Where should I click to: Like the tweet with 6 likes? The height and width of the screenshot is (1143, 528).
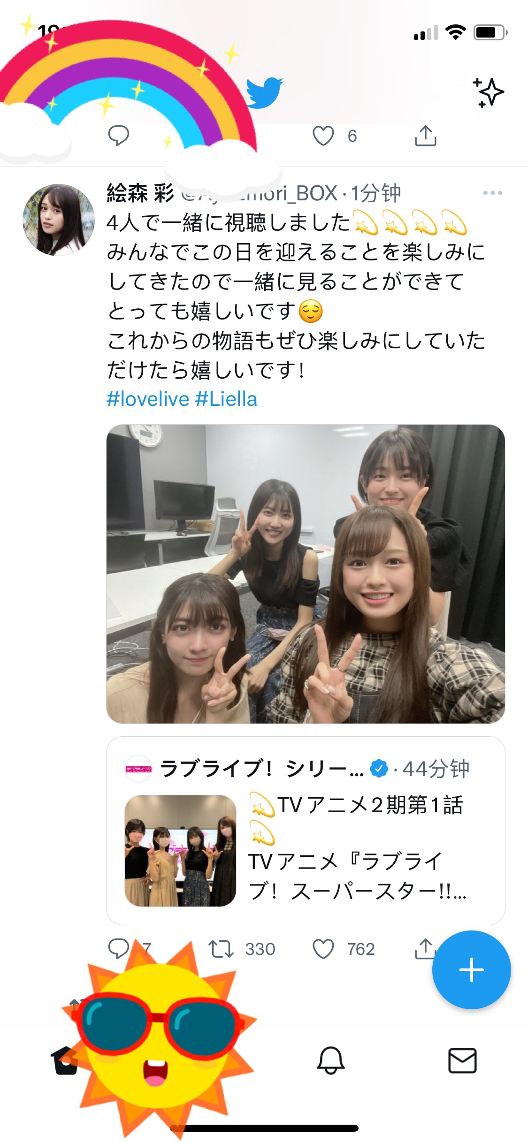click(x=323, y=136)
